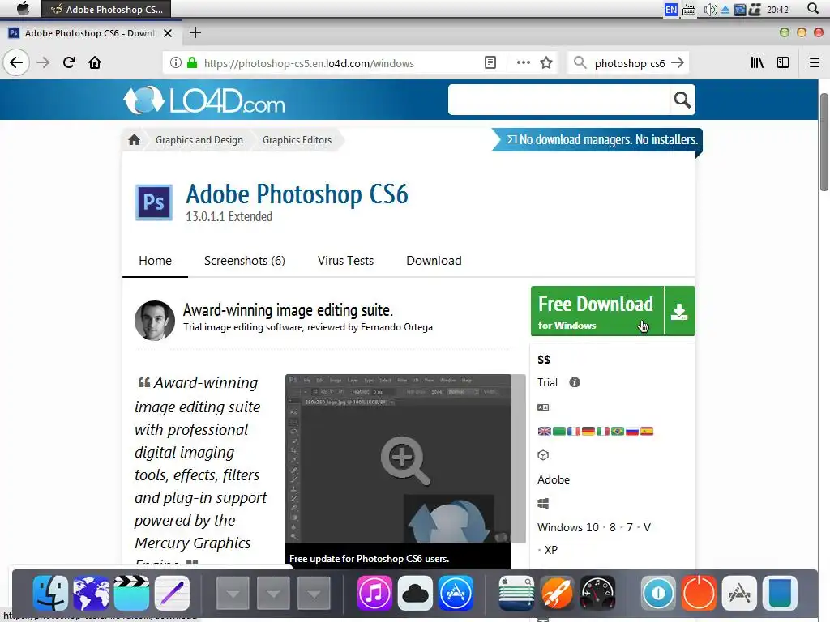The height and width of the screenshot is (622, 830).
Task: Toggle reader view in address bar
Action: pyautogui.click(x=490, y=63)
